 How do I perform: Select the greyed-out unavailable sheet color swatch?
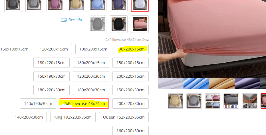pos(98,24)
